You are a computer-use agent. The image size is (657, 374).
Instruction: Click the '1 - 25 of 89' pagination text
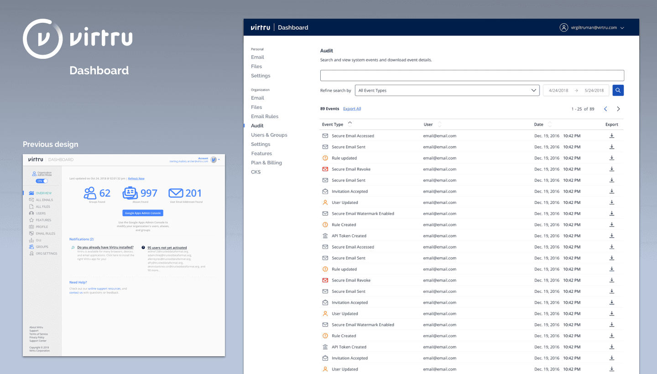pos(583,109)
